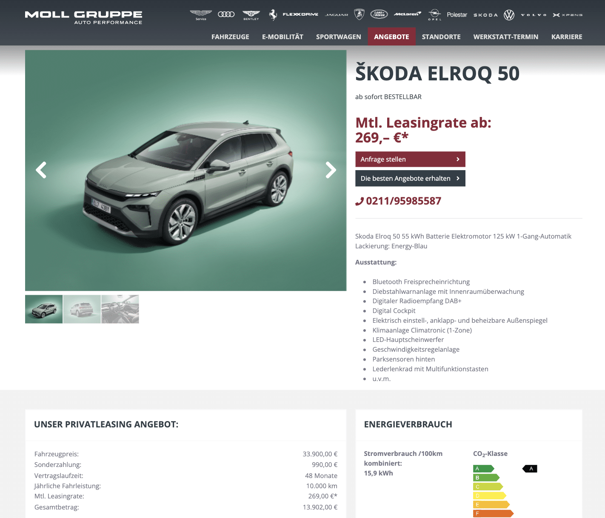Show previous car image with left arrow

click(x=41, y=170)
